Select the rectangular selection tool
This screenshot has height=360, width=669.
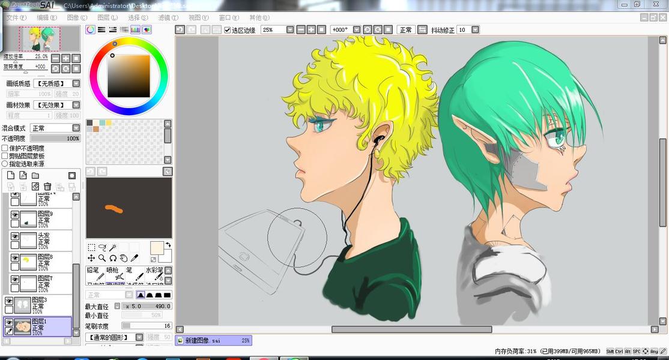tap(91, 248)
